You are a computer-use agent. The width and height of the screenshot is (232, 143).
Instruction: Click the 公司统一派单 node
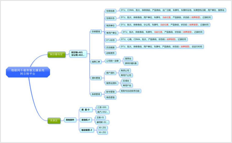[112, 61]
